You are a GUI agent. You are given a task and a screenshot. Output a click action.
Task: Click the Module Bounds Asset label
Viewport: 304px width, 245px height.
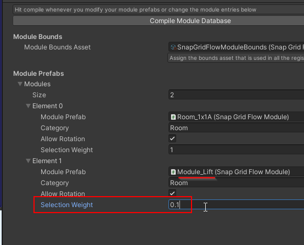point(58,47)
